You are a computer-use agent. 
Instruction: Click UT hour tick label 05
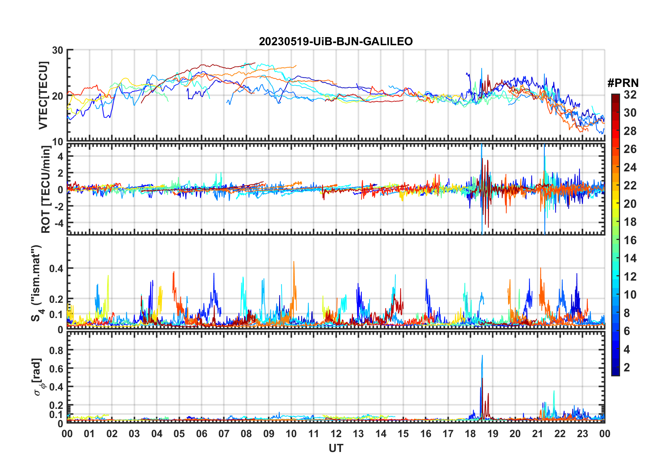pyautogui.click(x=179, y=434)
